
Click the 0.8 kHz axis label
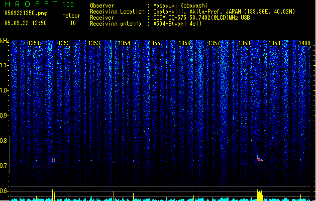click(x=4, y=141)
